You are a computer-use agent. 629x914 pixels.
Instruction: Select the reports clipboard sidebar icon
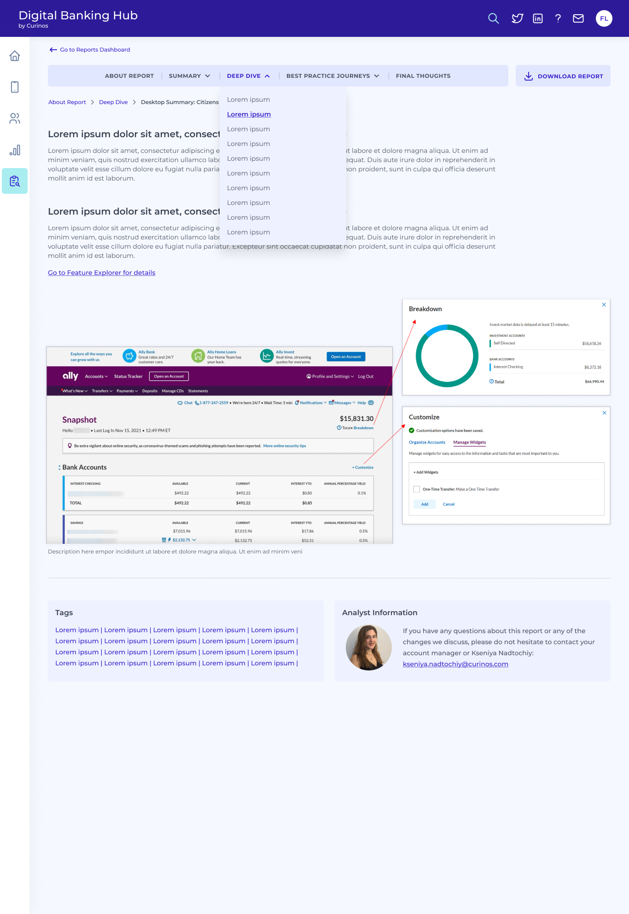[15, 181]
